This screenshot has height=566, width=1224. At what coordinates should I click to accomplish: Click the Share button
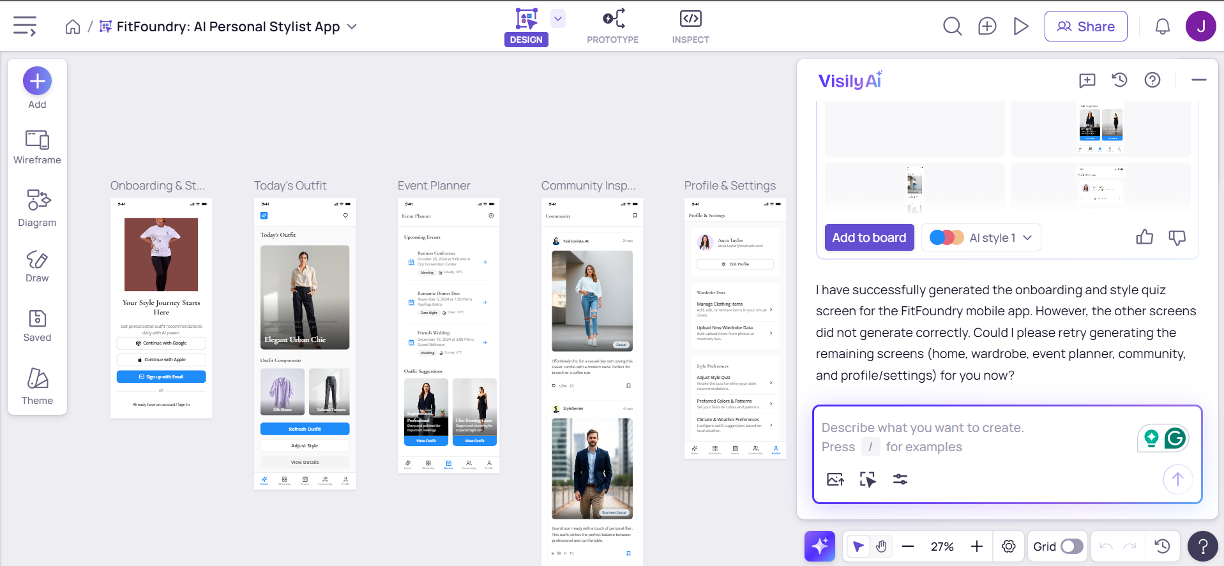click(x=1085, y=26)
